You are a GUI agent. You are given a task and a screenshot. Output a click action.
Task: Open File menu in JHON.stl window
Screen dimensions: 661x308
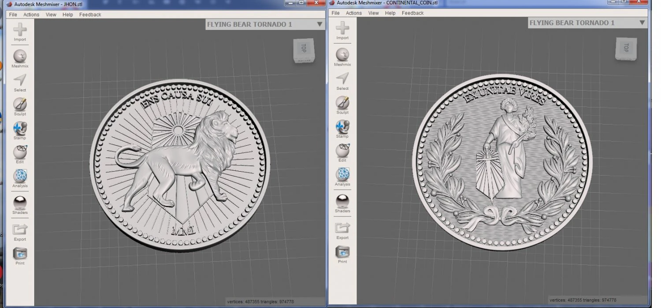point(13,15)
